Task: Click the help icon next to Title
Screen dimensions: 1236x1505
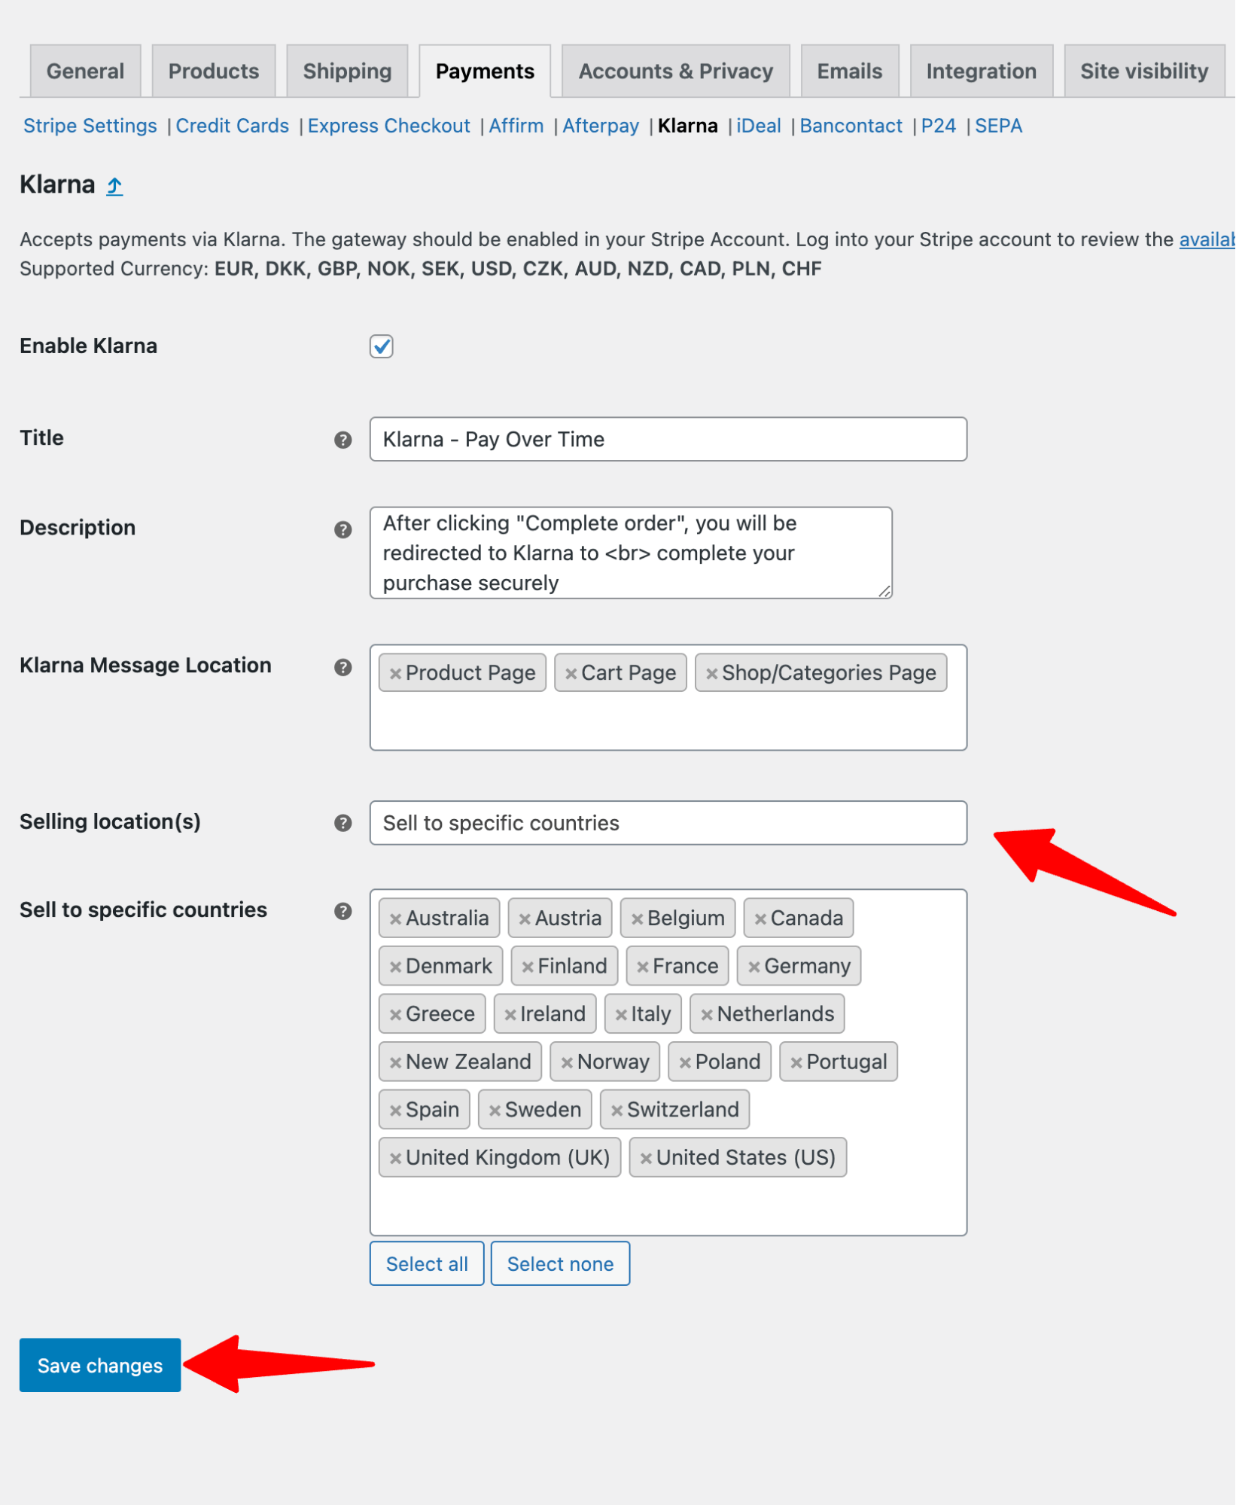Action: (x=343, y=440)
